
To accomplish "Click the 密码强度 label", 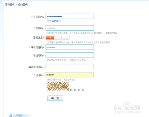I will pyautogui.click(x=38, y=38).
